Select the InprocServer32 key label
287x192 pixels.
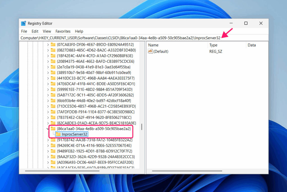click(75, 134)
